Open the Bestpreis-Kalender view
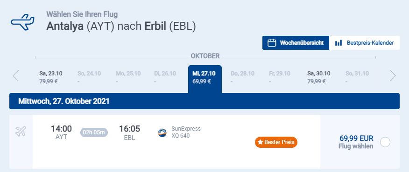The width and height of the screenshot is (409, 172). click(364, 43)
